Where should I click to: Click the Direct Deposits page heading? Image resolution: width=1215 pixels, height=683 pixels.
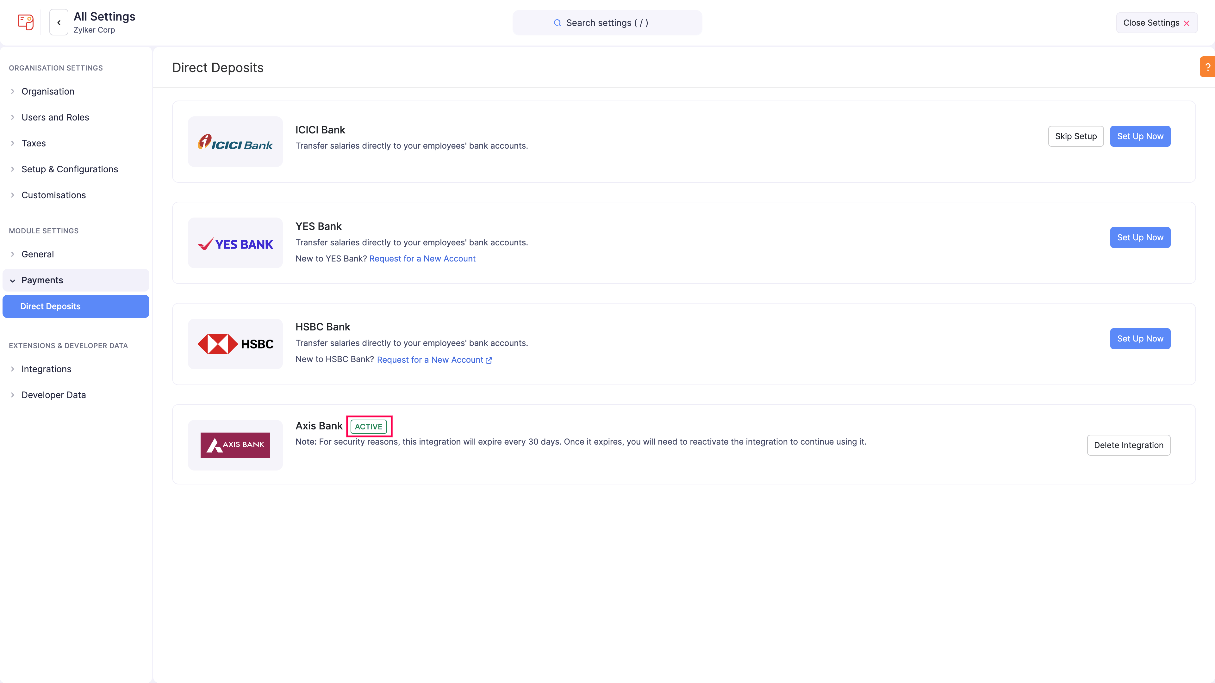[x=218, y=67]
